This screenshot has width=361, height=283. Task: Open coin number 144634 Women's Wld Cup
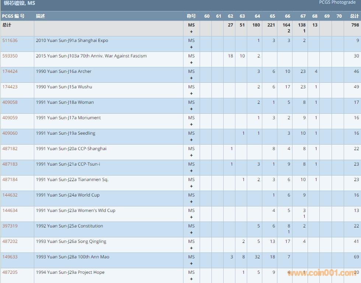click(x=10, y=211)
